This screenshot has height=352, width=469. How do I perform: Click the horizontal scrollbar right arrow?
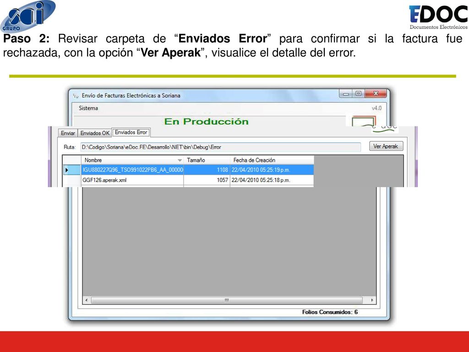372,300
